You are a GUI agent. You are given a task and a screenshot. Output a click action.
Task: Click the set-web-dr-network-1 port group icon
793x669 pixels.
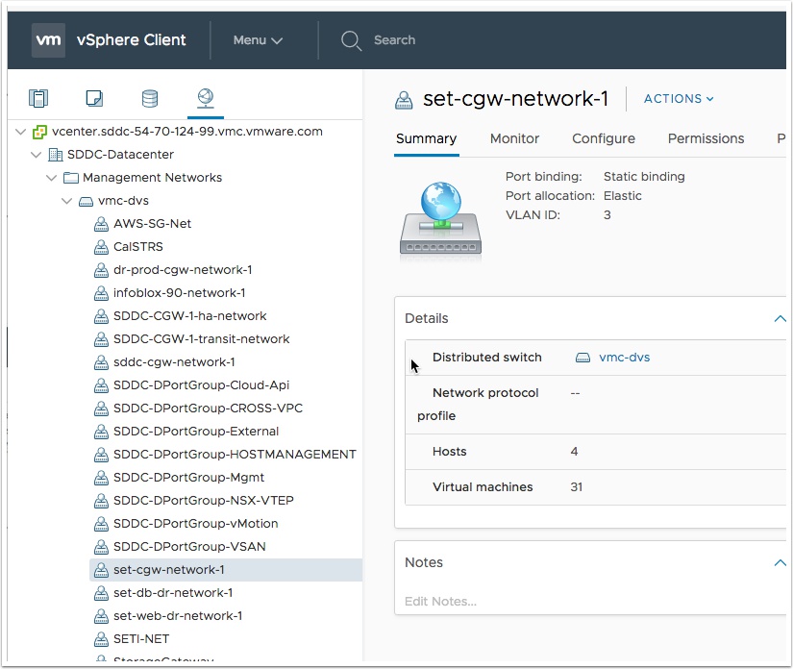pos(101,616)
